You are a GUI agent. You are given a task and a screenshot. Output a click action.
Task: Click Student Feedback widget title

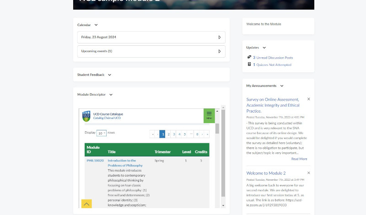(91, 75)
